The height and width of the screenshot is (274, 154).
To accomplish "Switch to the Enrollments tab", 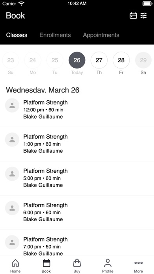I will (x=55, y=35).
